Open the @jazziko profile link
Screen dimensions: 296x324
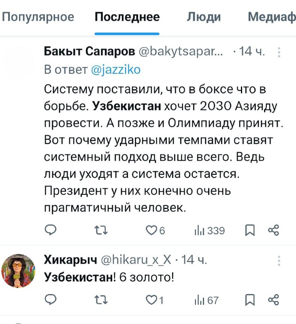(x=116, y=70)
